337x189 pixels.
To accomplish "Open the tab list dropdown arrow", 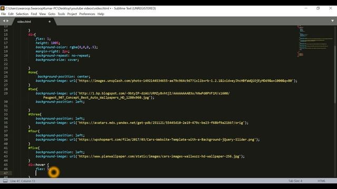I will click(332, 21).
